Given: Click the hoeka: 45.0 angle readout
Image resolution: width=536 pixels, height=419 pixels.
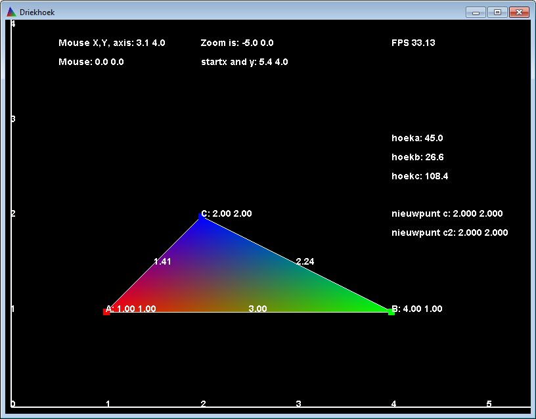Looking at the screenshot, I should pos(417,139).
